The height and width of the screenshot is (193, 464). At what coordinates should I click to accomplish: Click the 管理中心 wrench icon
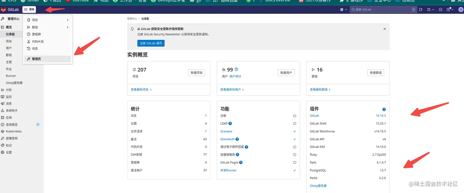coord(3,19)
